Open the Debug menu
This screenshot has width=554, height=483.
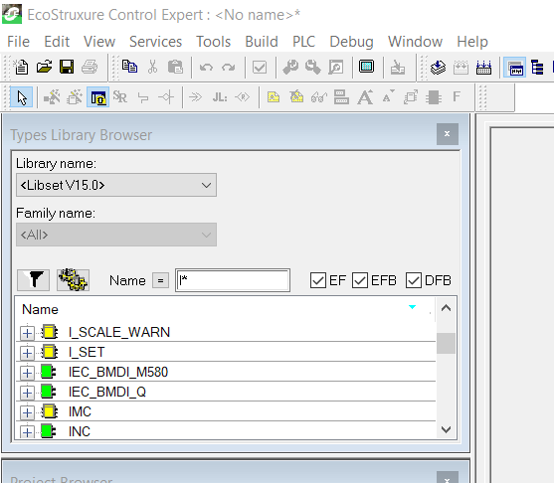(351, 42)
